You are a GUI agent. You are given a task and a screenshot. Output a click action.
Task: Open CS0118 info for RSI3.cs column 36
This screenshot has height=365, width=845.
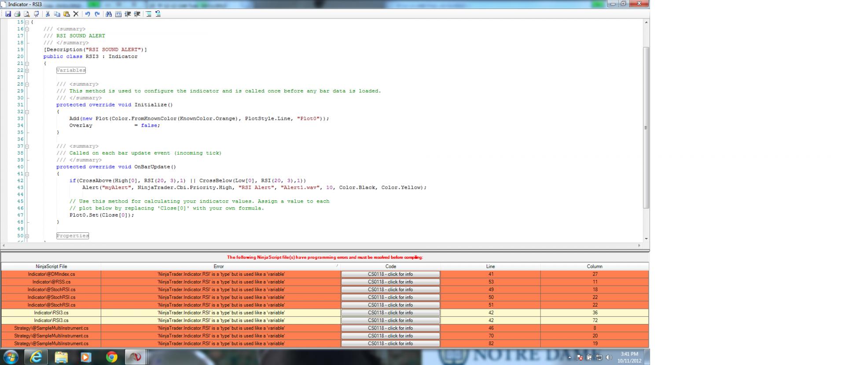[390, 313]
